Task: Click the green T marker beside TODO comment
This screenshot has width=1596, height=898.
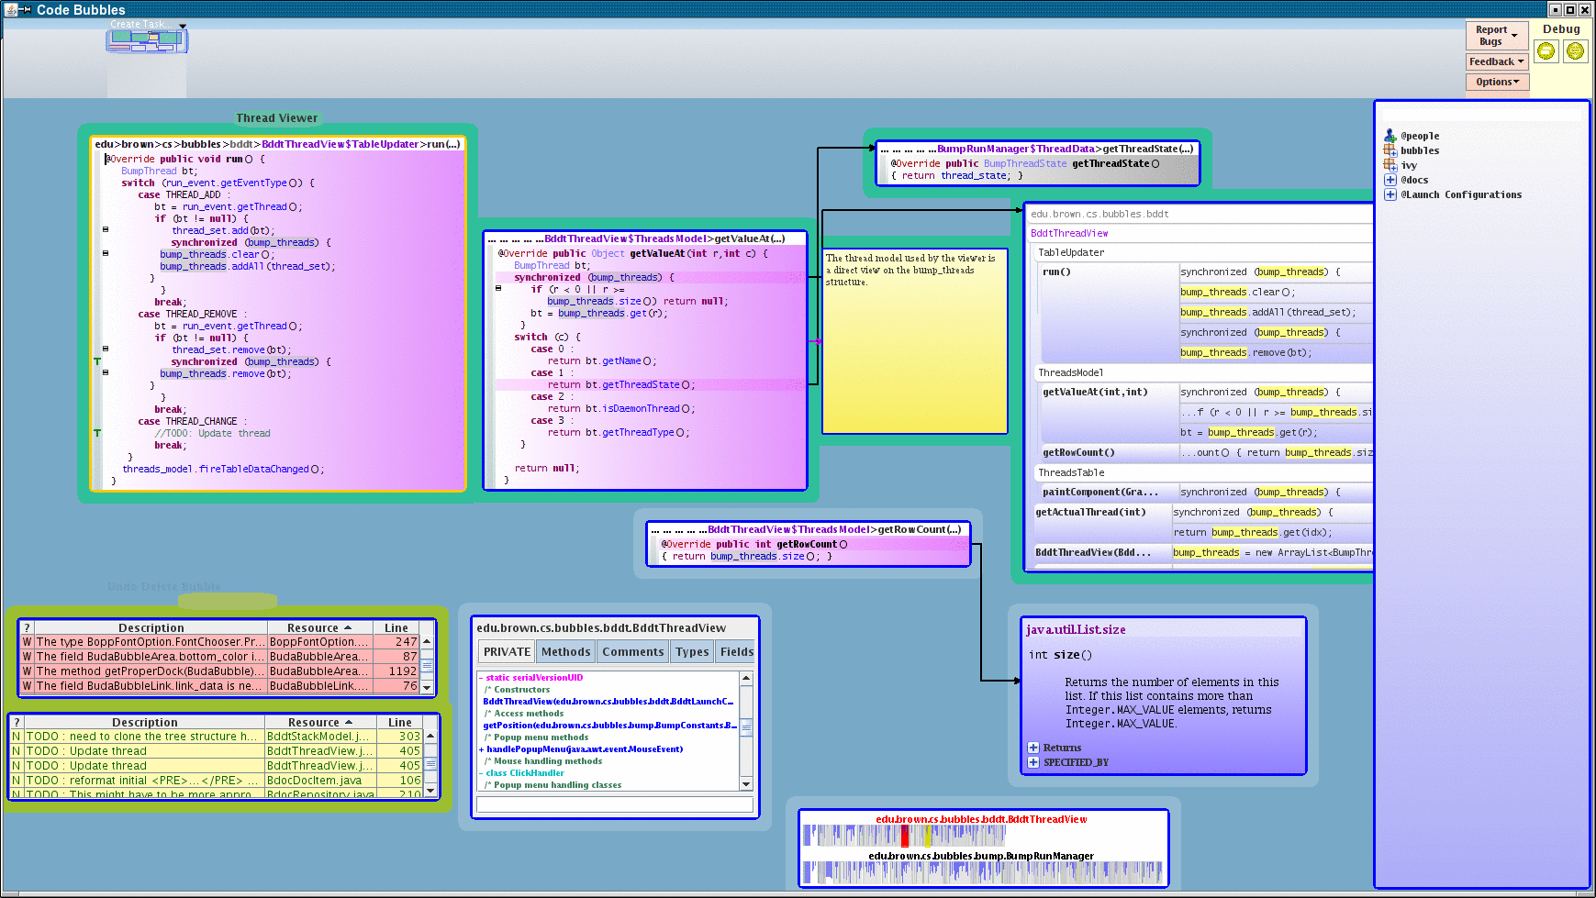Action: click(x=97, y=433)
